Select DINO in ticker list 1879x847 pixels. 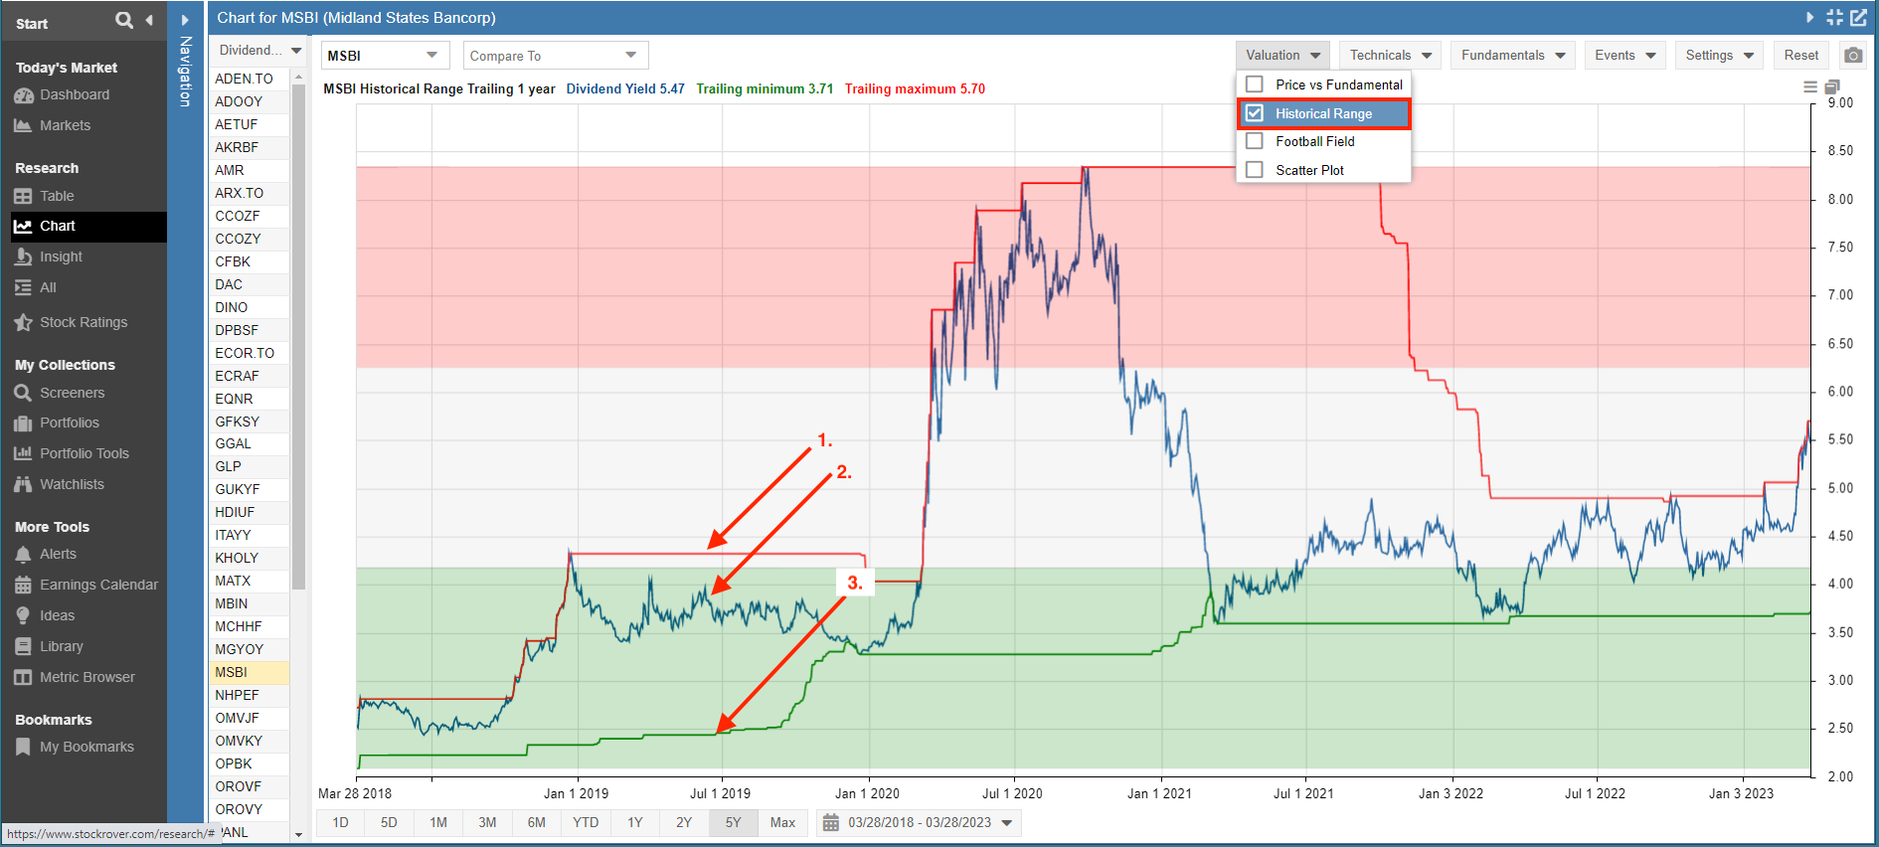[x=250, y=307]
